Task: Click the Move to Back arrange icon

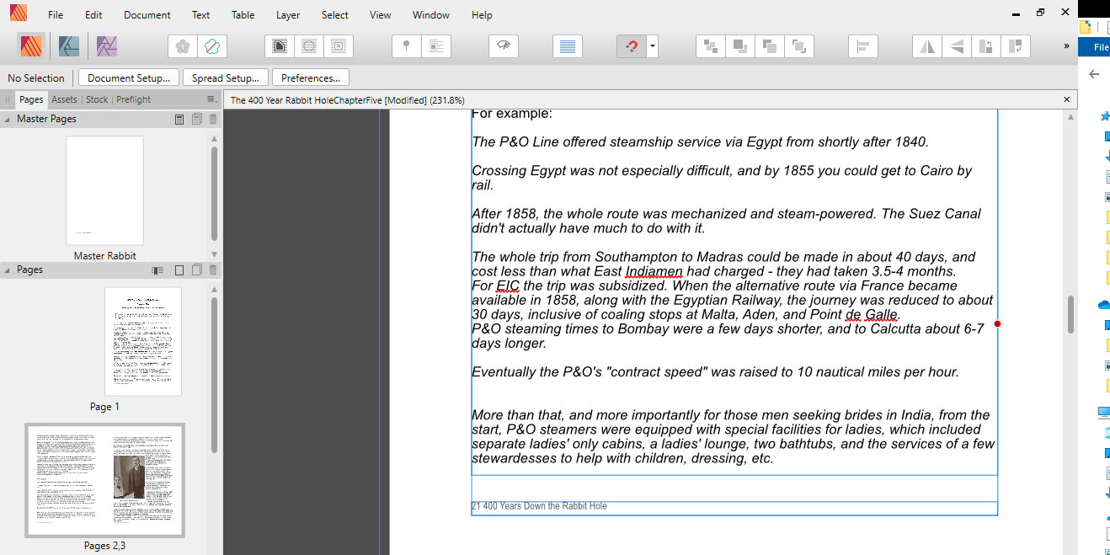Action: click(711, 46)
